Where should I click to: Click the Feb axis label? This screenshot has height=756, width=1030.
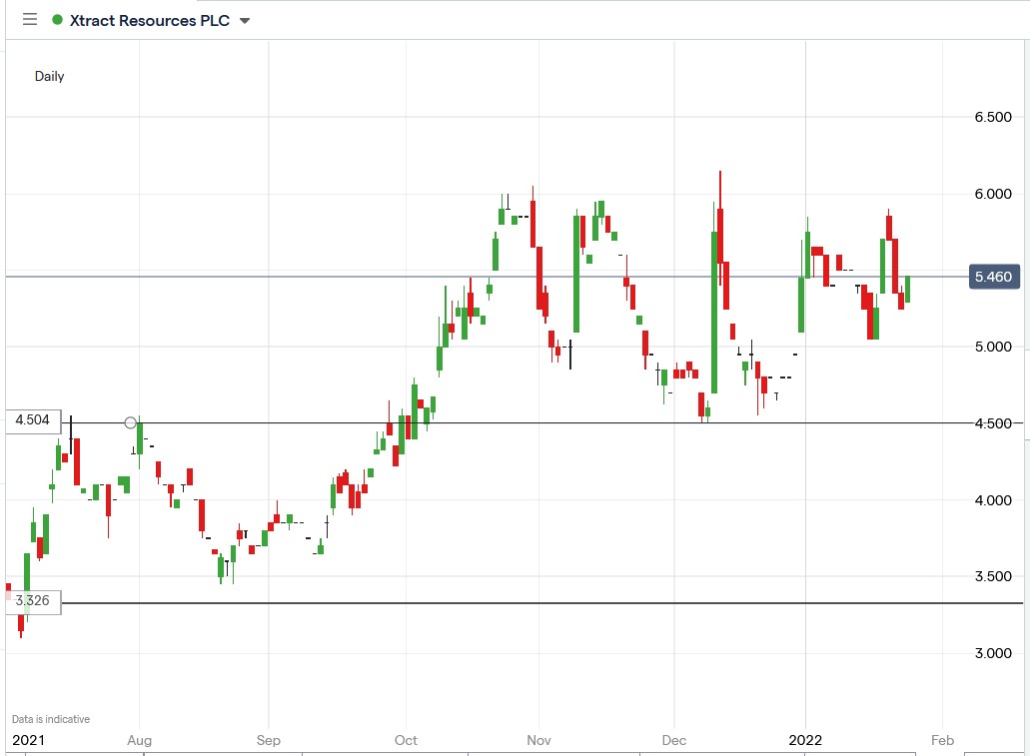point(941,740)
